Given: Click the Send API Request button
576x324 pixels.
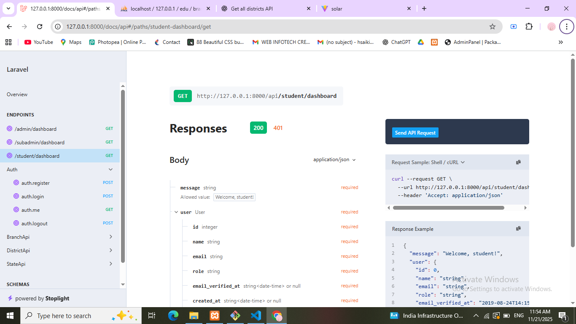Looking at the screenshot, I should (x=415, y=133).
